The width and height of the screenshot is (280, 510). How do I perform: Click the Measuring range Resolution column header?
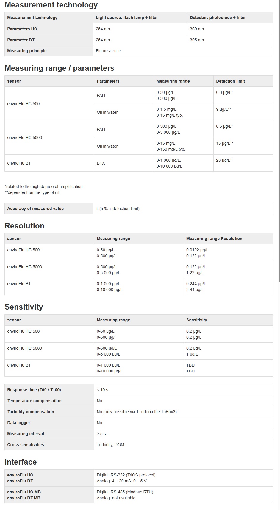(214, 239)
